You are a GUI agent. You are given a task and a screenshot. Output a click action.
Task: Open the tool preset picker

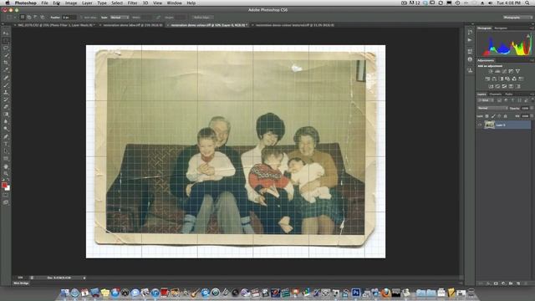coord(11,17)
